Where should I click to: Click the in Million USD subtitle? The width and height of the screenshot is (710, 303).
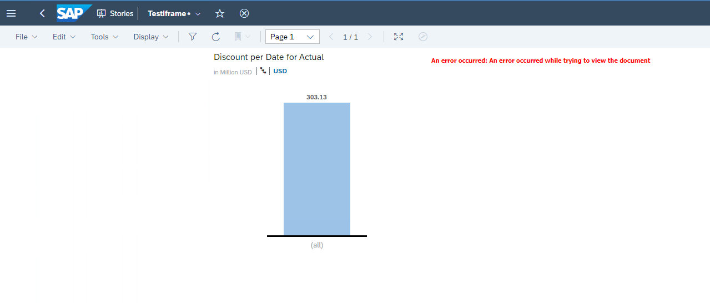pyautogui.click(x=233, y=72)
